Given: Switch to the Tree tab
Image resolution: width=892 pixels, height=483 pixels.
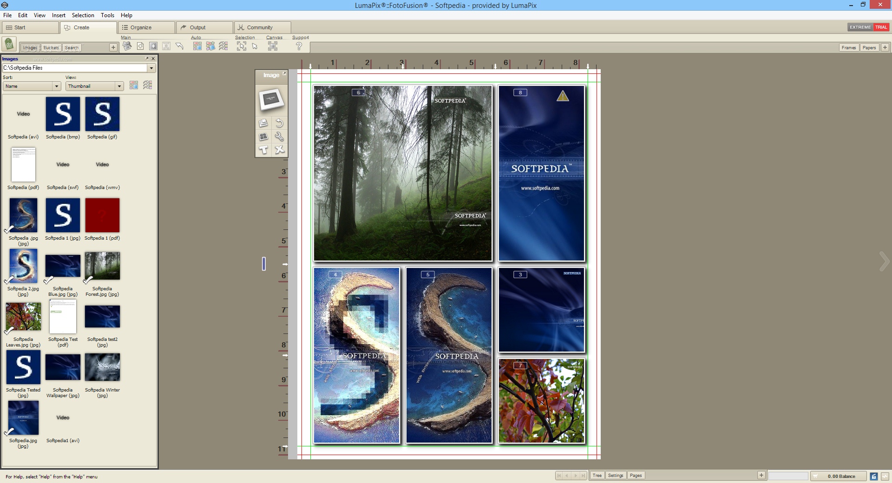Looking at the screenshot, I should click(597, 475).
